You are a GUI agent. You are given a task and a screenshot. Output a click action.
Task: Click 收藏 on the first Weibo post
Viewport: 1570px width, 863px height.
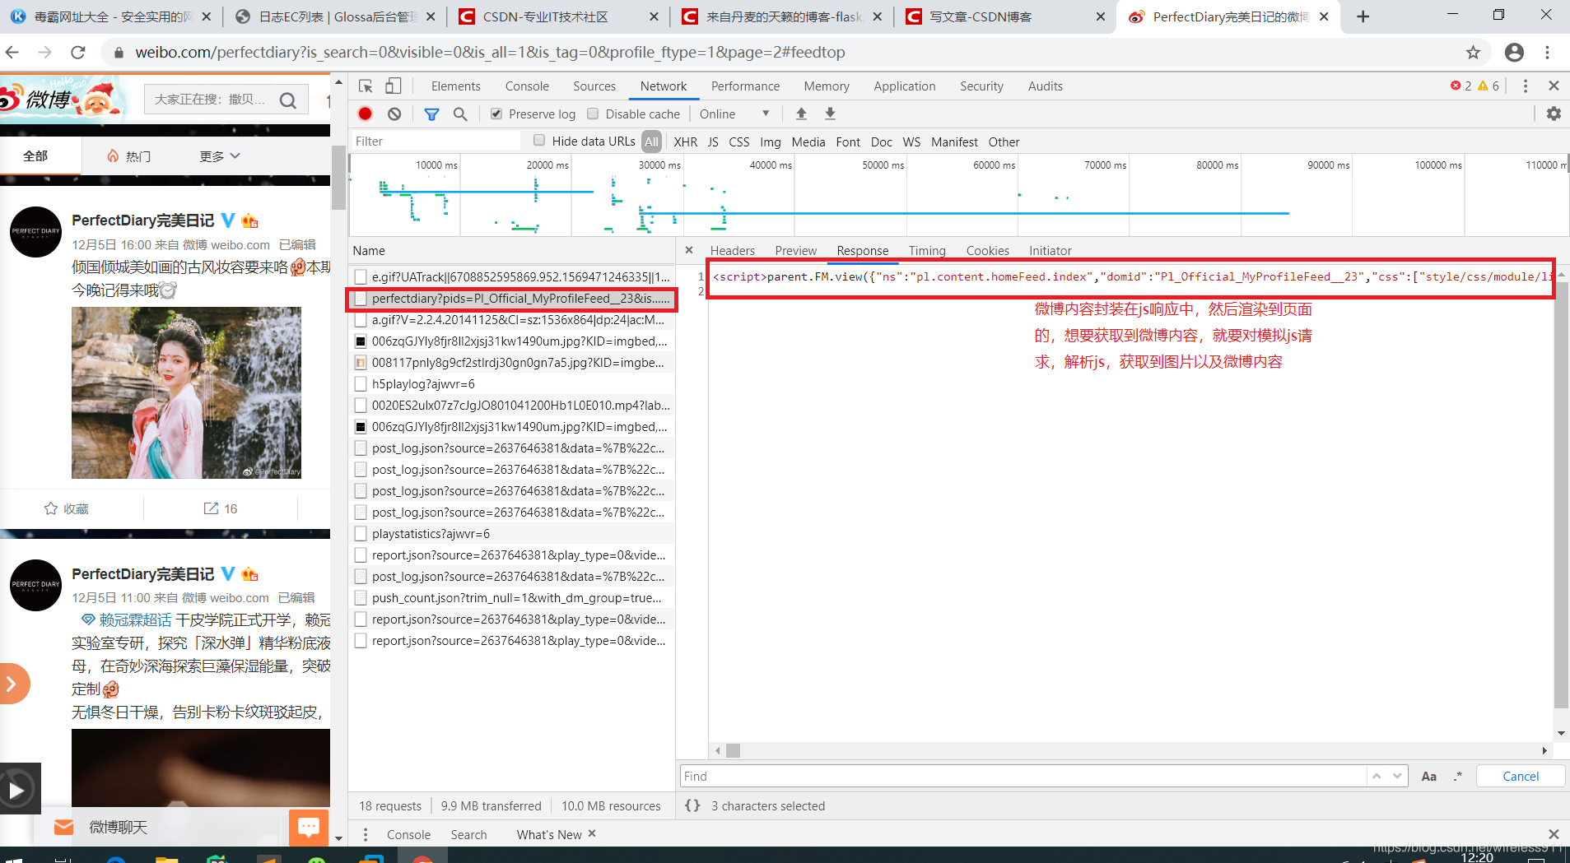click(66, 508)
